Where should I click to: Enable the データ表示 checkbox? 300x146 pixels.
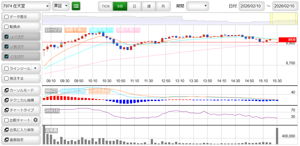[x=7, y=17]
